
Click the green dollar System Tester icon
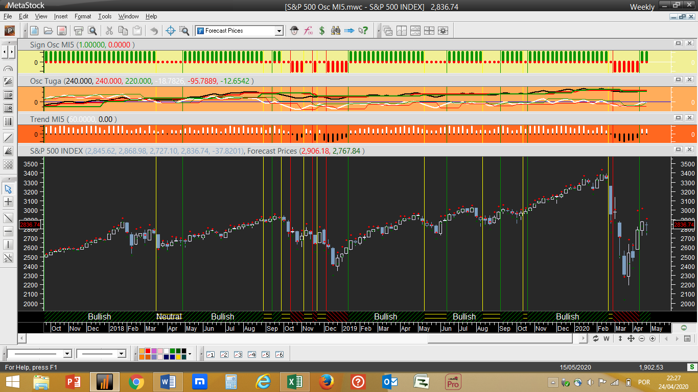[322, 31]
